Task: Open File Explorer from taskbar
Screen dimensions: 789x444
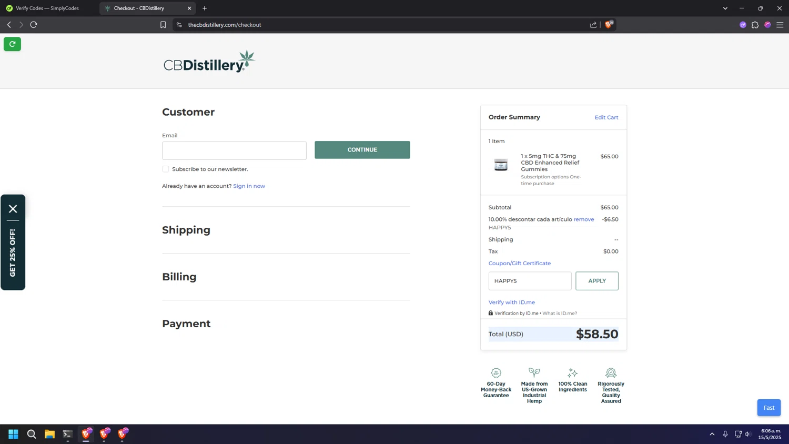Action: [49, 434]
